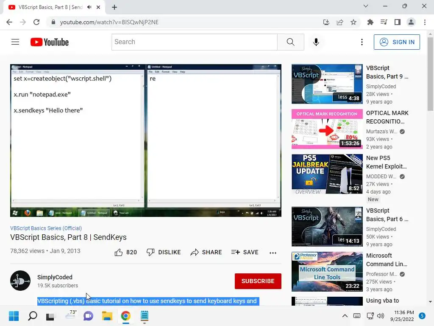Viewport: 434px width, 326px height.
Task: Open more actions ellipsis under video
Action: click(273, 253)
